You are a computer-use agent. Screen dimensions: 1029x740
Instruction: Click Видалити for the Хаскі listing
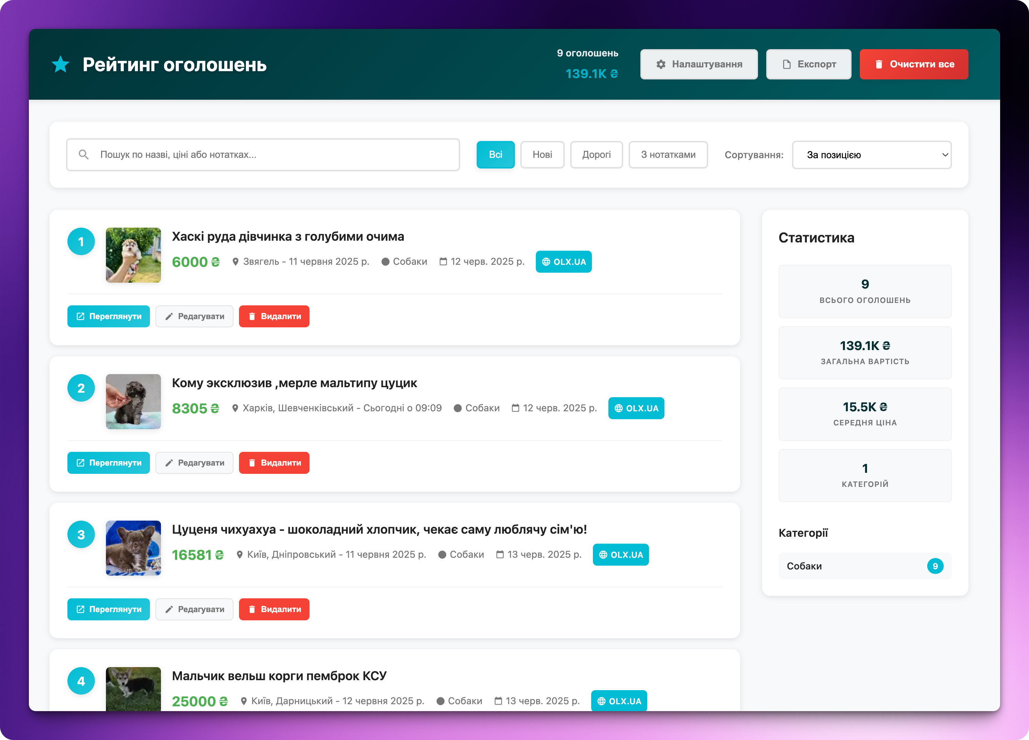274,316
